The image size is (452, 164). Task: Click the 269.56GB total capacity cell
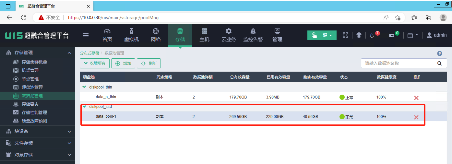coord(238,116)
